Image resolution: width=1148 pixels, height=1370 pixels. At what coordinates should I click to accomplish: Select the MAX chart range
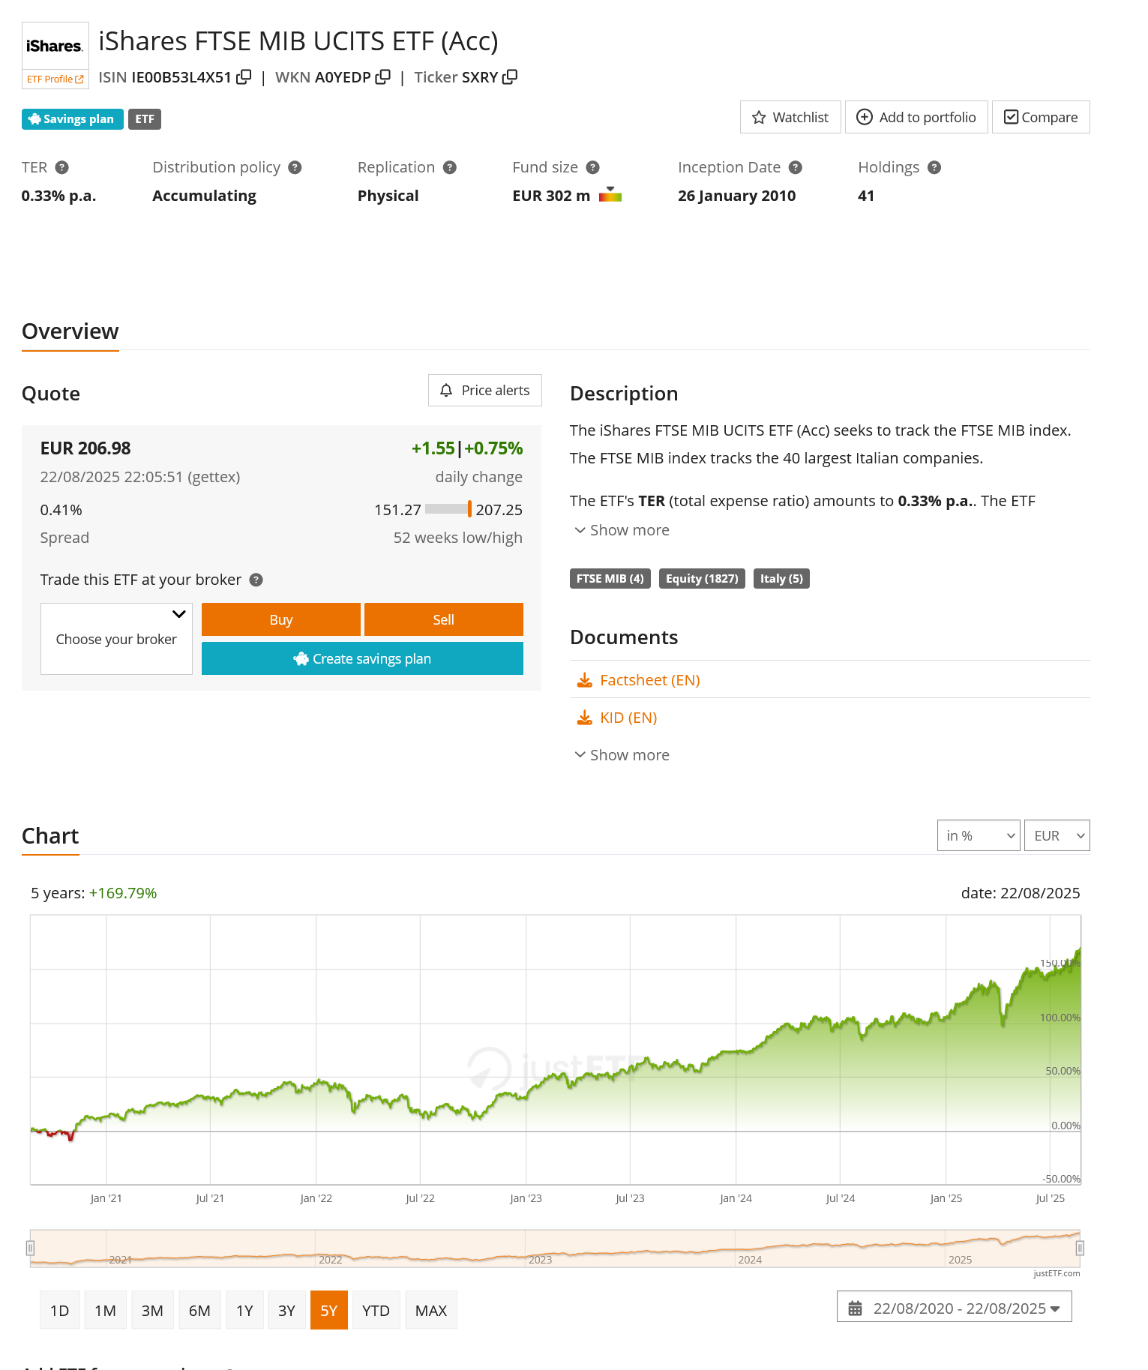click(431, 1310)
